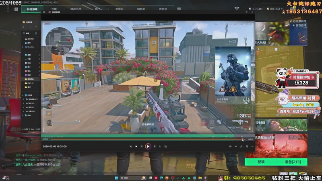
Task: Click the 准备[2/3] ready button
Action: tap(293, 162)
